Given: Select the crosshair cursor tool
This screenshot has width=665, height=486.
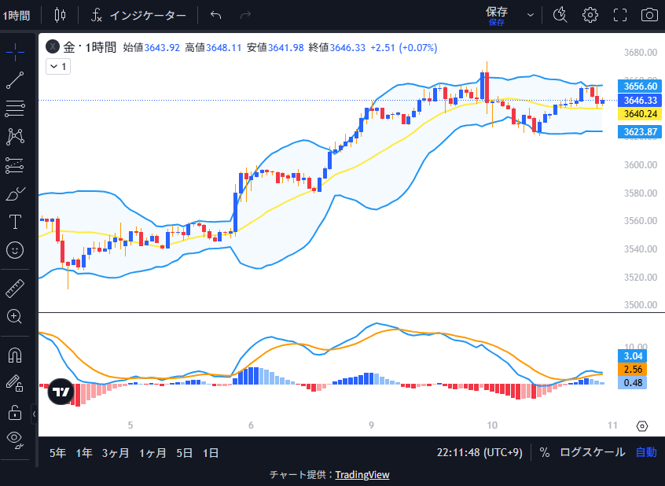Looking at the screenshot, I should (x=15, y=51).
